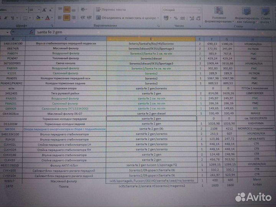Open the Fill Color bucket swatch
Viewport: 276px width, 207px height.
tap(38, 18)
